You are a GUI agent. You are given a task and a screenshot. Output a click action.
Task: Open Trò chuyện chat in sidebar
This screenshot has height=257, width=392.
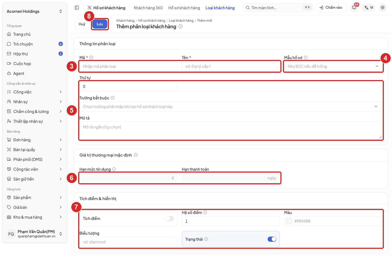(x=35, y=44)
